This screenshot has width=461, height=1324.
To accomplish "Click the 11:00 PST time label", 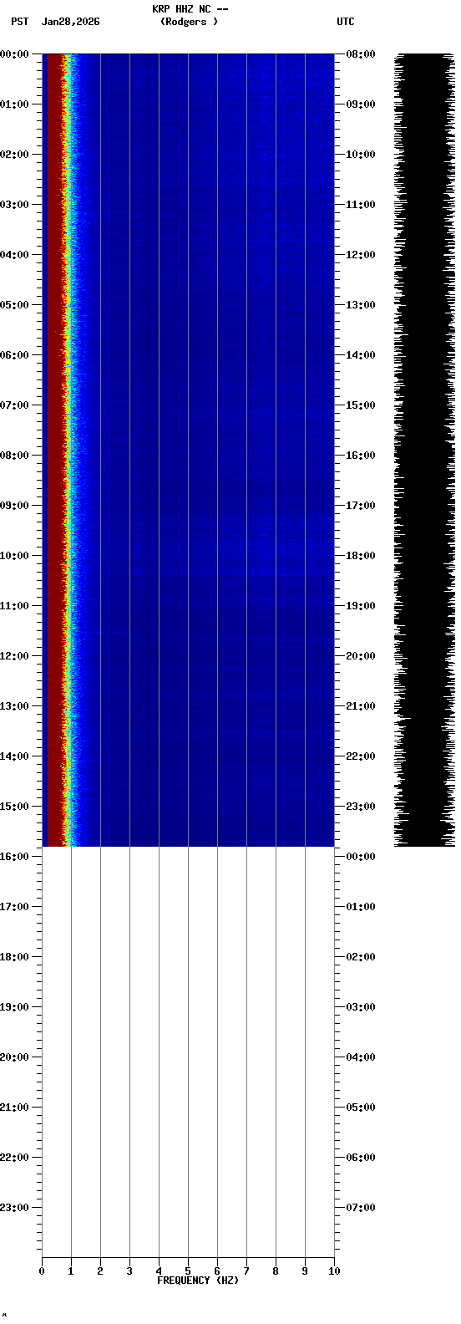I will 14,606.
